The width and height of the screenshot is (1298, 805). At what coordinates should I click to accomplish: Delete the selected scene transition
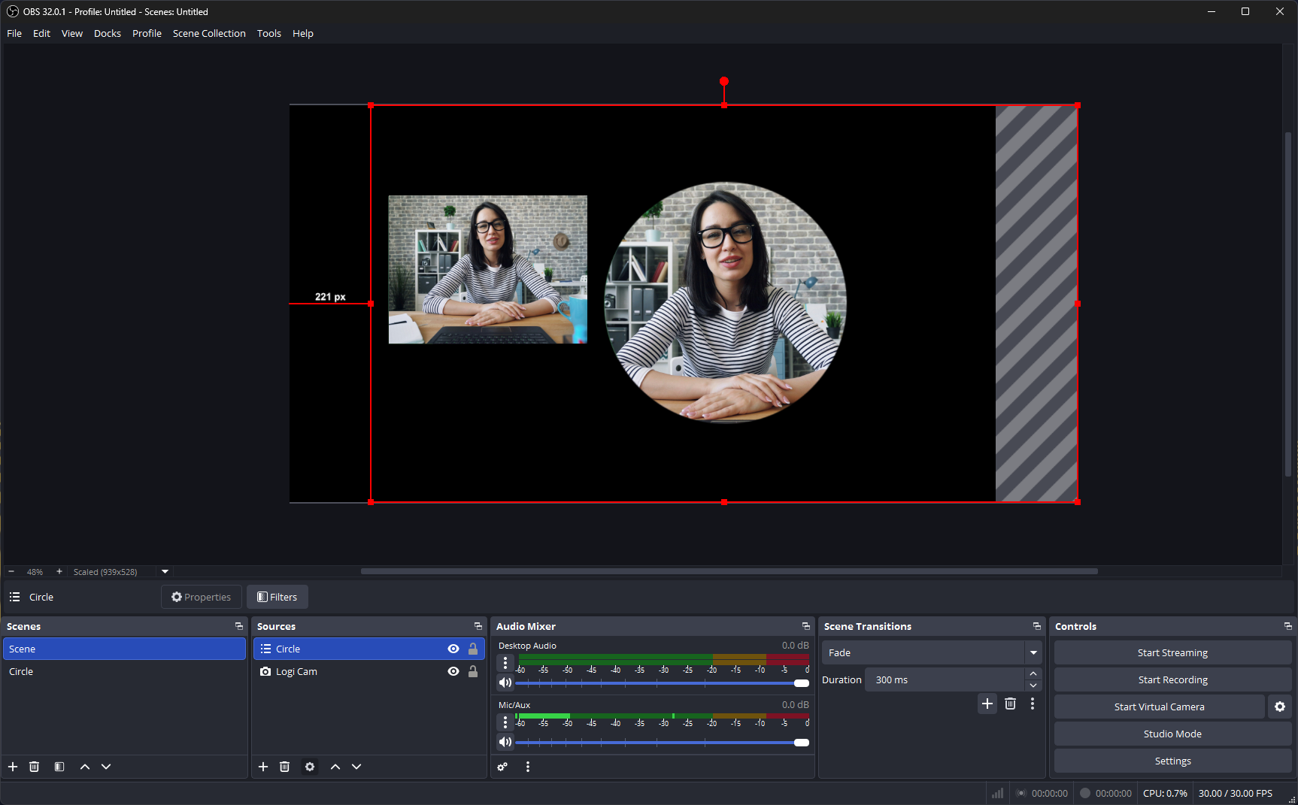[x=1010, y=704]
